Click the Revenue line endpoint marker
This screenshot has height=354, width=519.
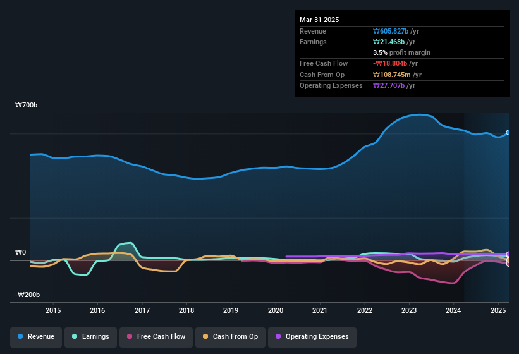[508, 133]
